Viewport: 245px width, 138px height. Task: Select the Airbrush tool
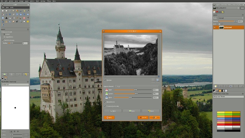pyautogui.click(x=28, y=18)
